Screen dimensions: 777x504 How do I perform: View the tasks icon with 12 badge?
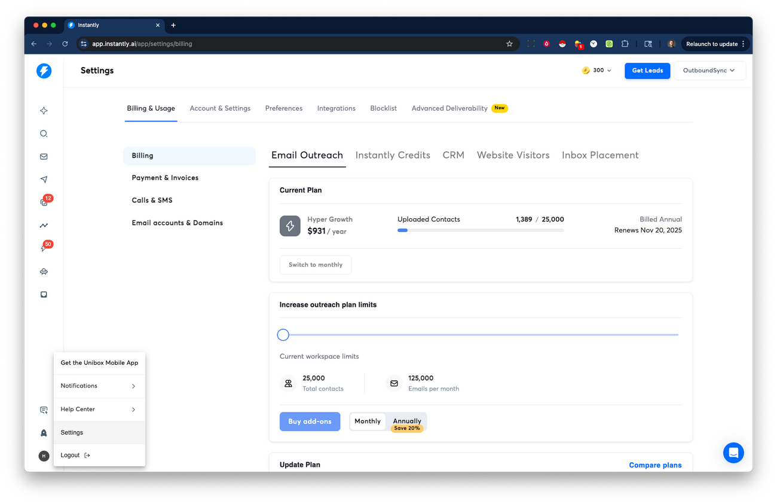tap(44, 202)
